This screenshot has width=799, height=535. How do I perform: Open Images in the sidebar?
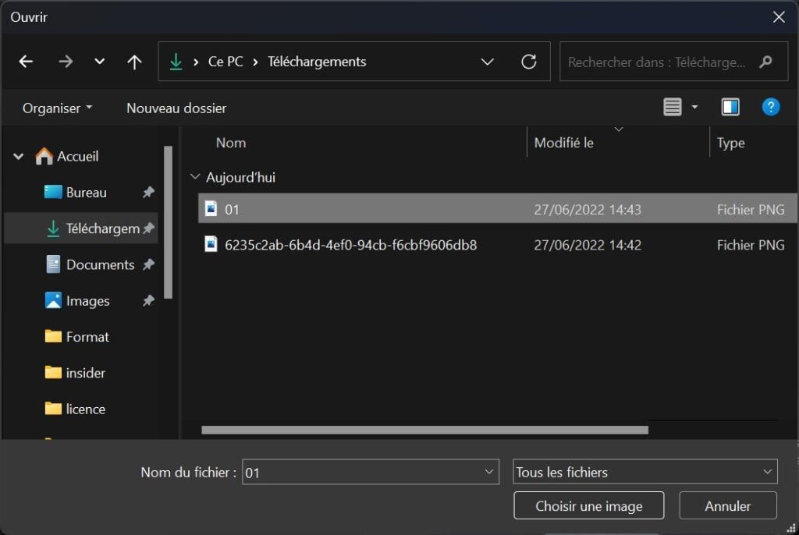(87, 301)
